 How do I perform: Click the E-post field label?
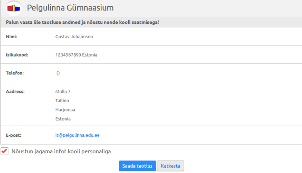(14, 135)
